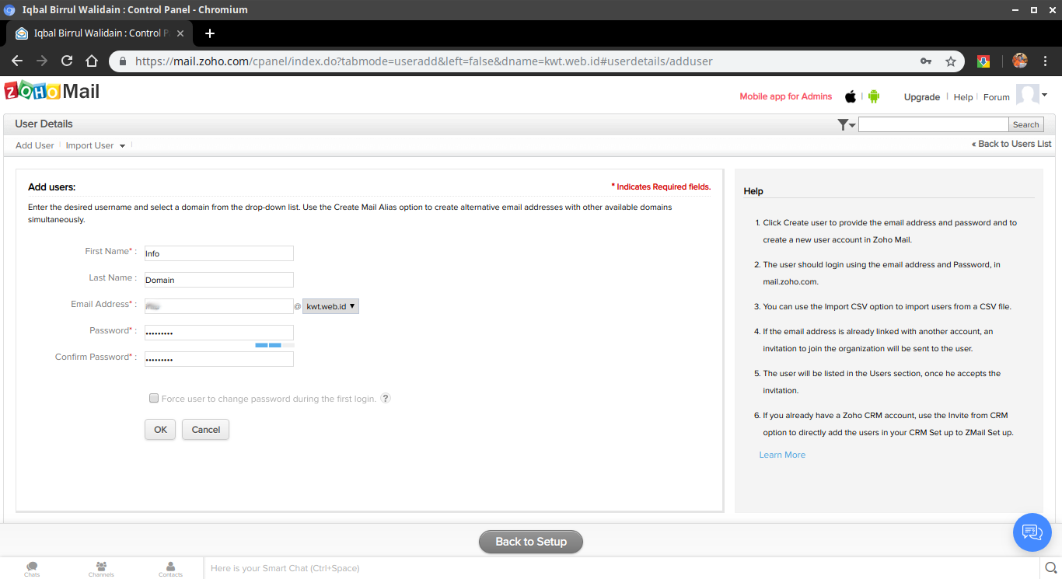Click the Apple iOS app icon
This screenshot has height=579, width=1062.
851,96
